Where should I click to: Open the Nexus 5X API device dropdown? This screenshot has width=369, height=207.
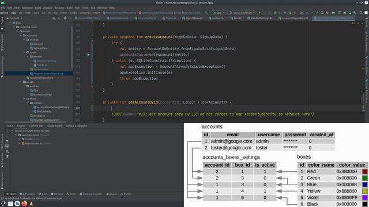pyautogui.click(x=242, y=13)
